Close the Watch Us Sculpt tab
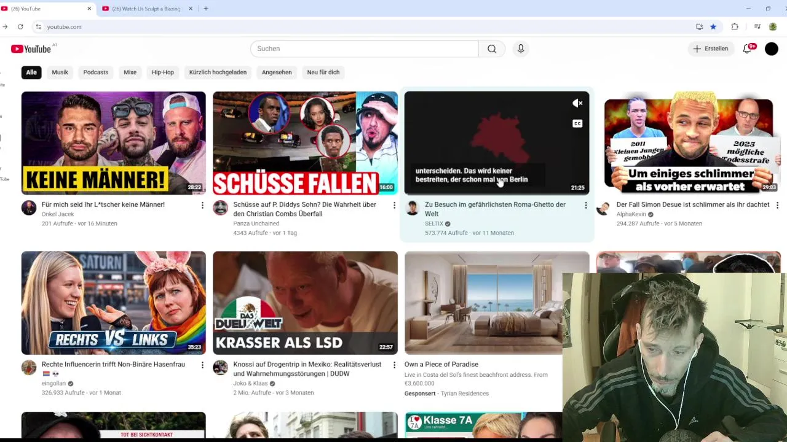The width and height of the screenshot is (787, 442). coord(191,9)
